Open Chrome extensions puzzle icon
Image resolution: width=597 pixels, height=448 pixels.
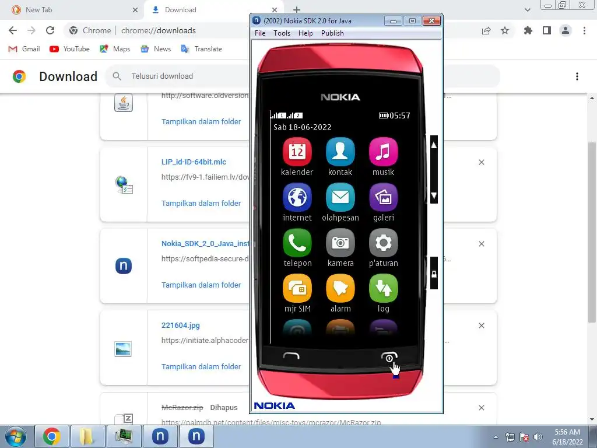pyautogui.click(x=528, y=30)
